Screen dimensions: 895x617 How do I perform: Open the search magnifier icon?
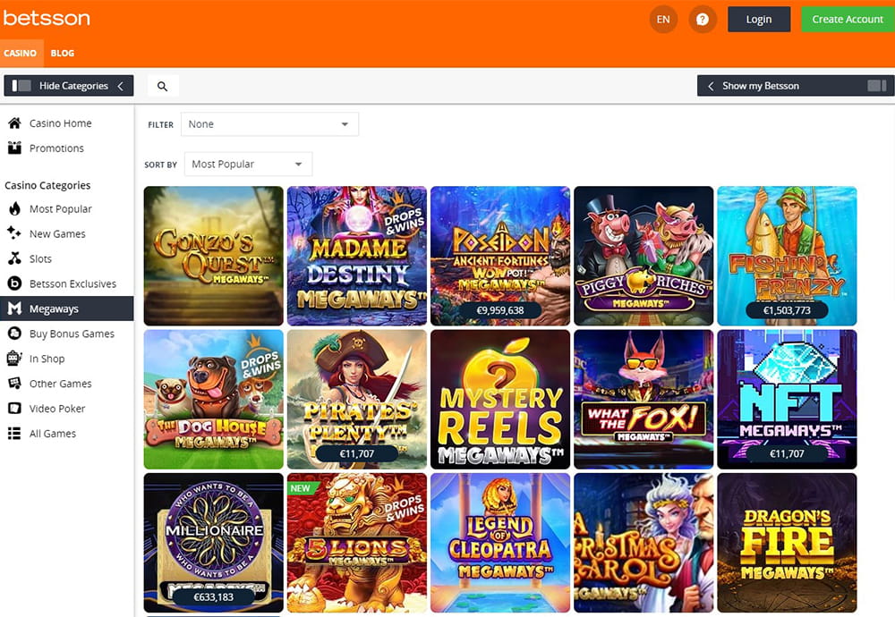[163, 86]
